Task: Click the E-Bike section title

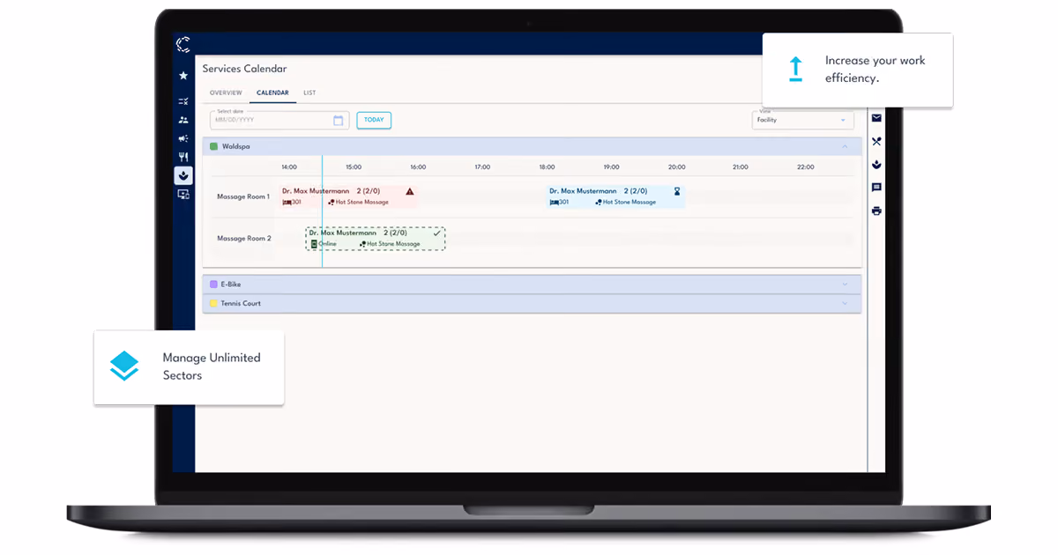Action: pyautogui.click(x=230, y=285)
